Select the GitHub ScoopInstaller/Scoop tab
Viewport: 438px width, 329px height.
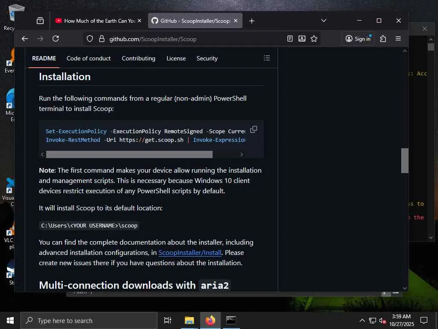195,21
